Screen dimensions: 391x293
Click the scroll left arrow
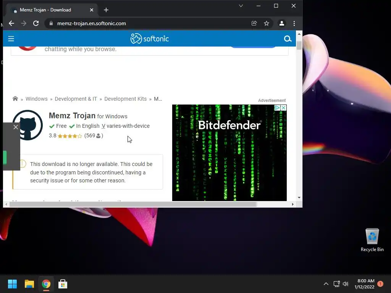6,204
